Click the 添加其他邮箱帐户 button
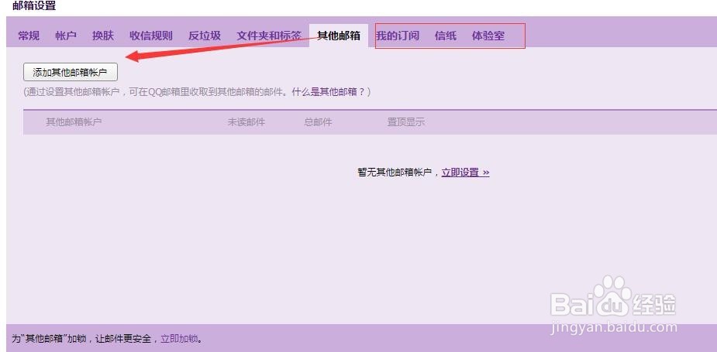Screen dimensions: 717x352 [x=71, y=72]
